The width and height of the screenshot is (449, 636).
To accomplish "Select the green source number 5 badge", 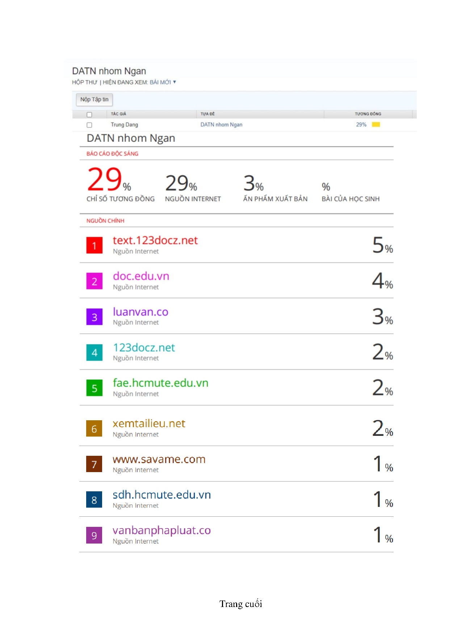I will click(x=94, y=388).
